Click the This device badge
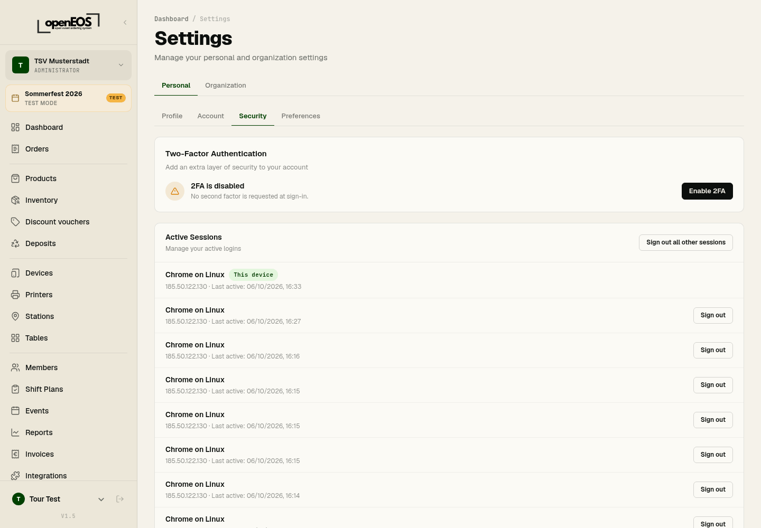The width and height of the screenshot is (761, 528). tap(254, 275)
